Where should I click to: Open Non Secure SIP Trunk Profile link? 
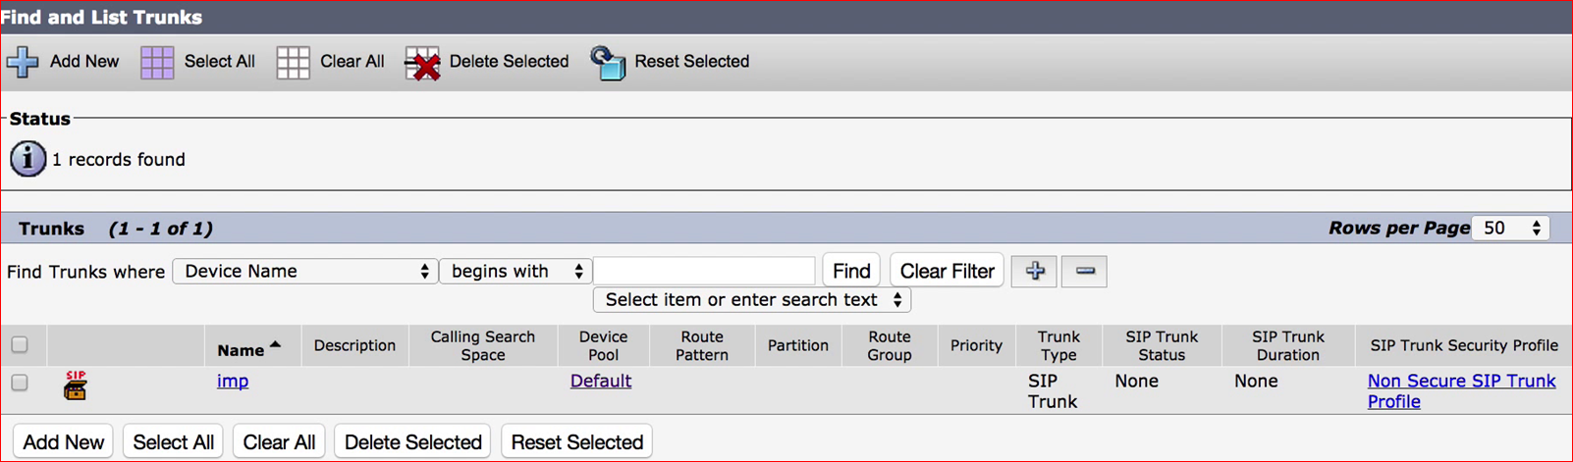1461,390
